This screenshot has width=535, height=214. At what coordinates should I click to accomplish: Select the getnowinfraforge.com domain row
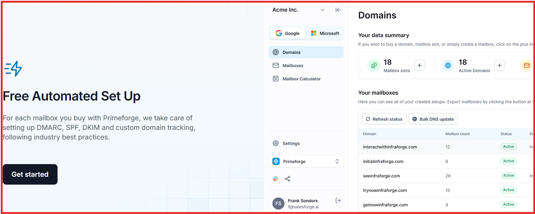[x=446, y=204]
